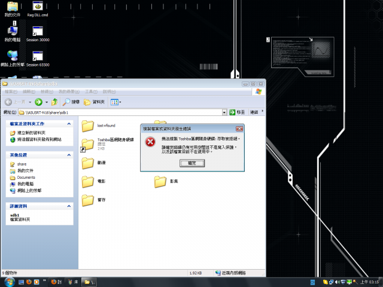Open My Documents (我的文件) sidebar link
The image size is (383, 287).
[25, 171]
